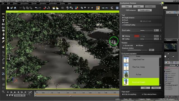Click the four colored dots icon in toolbar
This screenshot has height=101, width=179.
click(x=77, y=8)
